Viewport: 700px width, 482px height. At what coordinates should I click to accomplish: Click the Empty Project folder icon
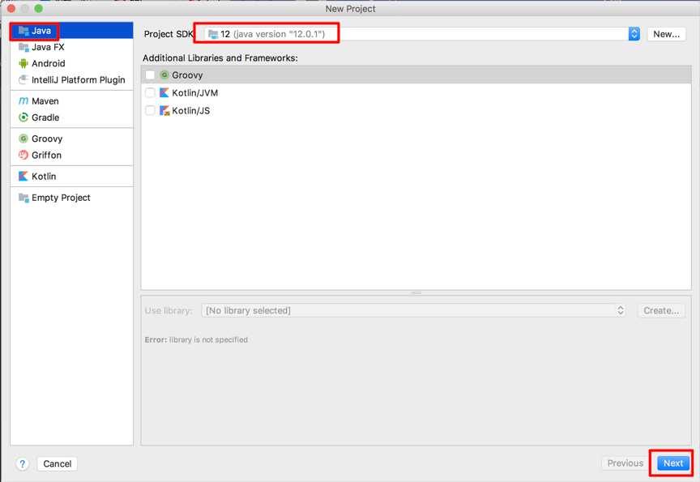23,198
